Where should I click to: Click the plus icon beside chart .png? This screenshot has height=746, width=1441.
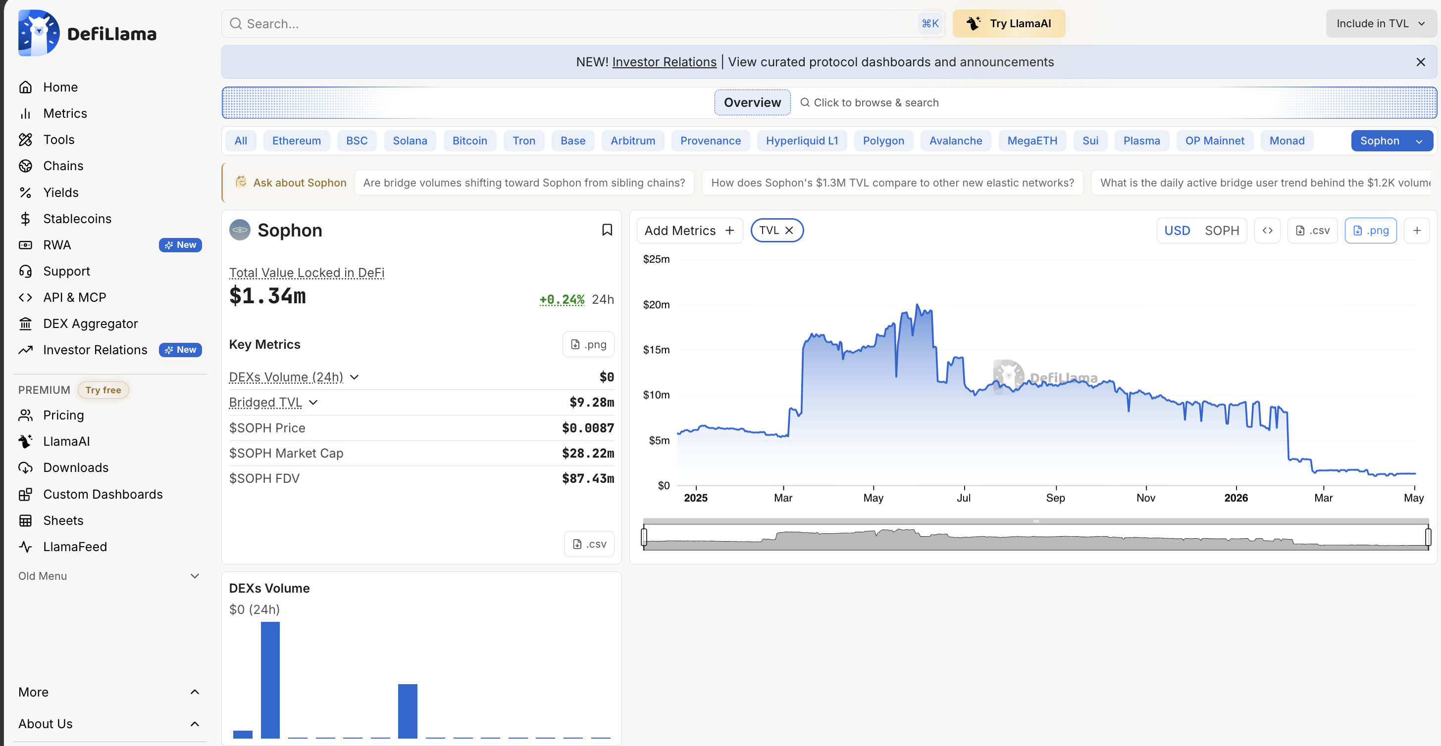point(1417,230)
